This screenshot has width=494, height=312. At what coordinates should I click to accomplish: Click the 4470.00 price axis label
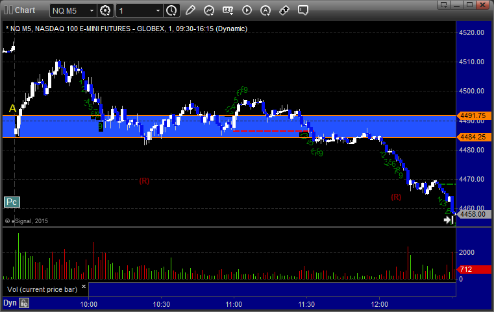[x=472, y=179]
